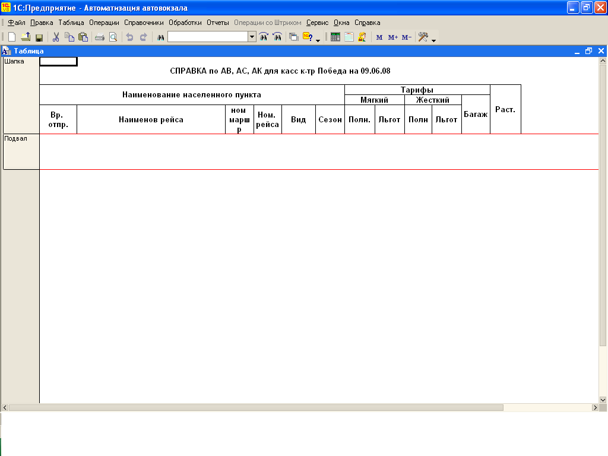Select the Багаж column header

point(476,115)
